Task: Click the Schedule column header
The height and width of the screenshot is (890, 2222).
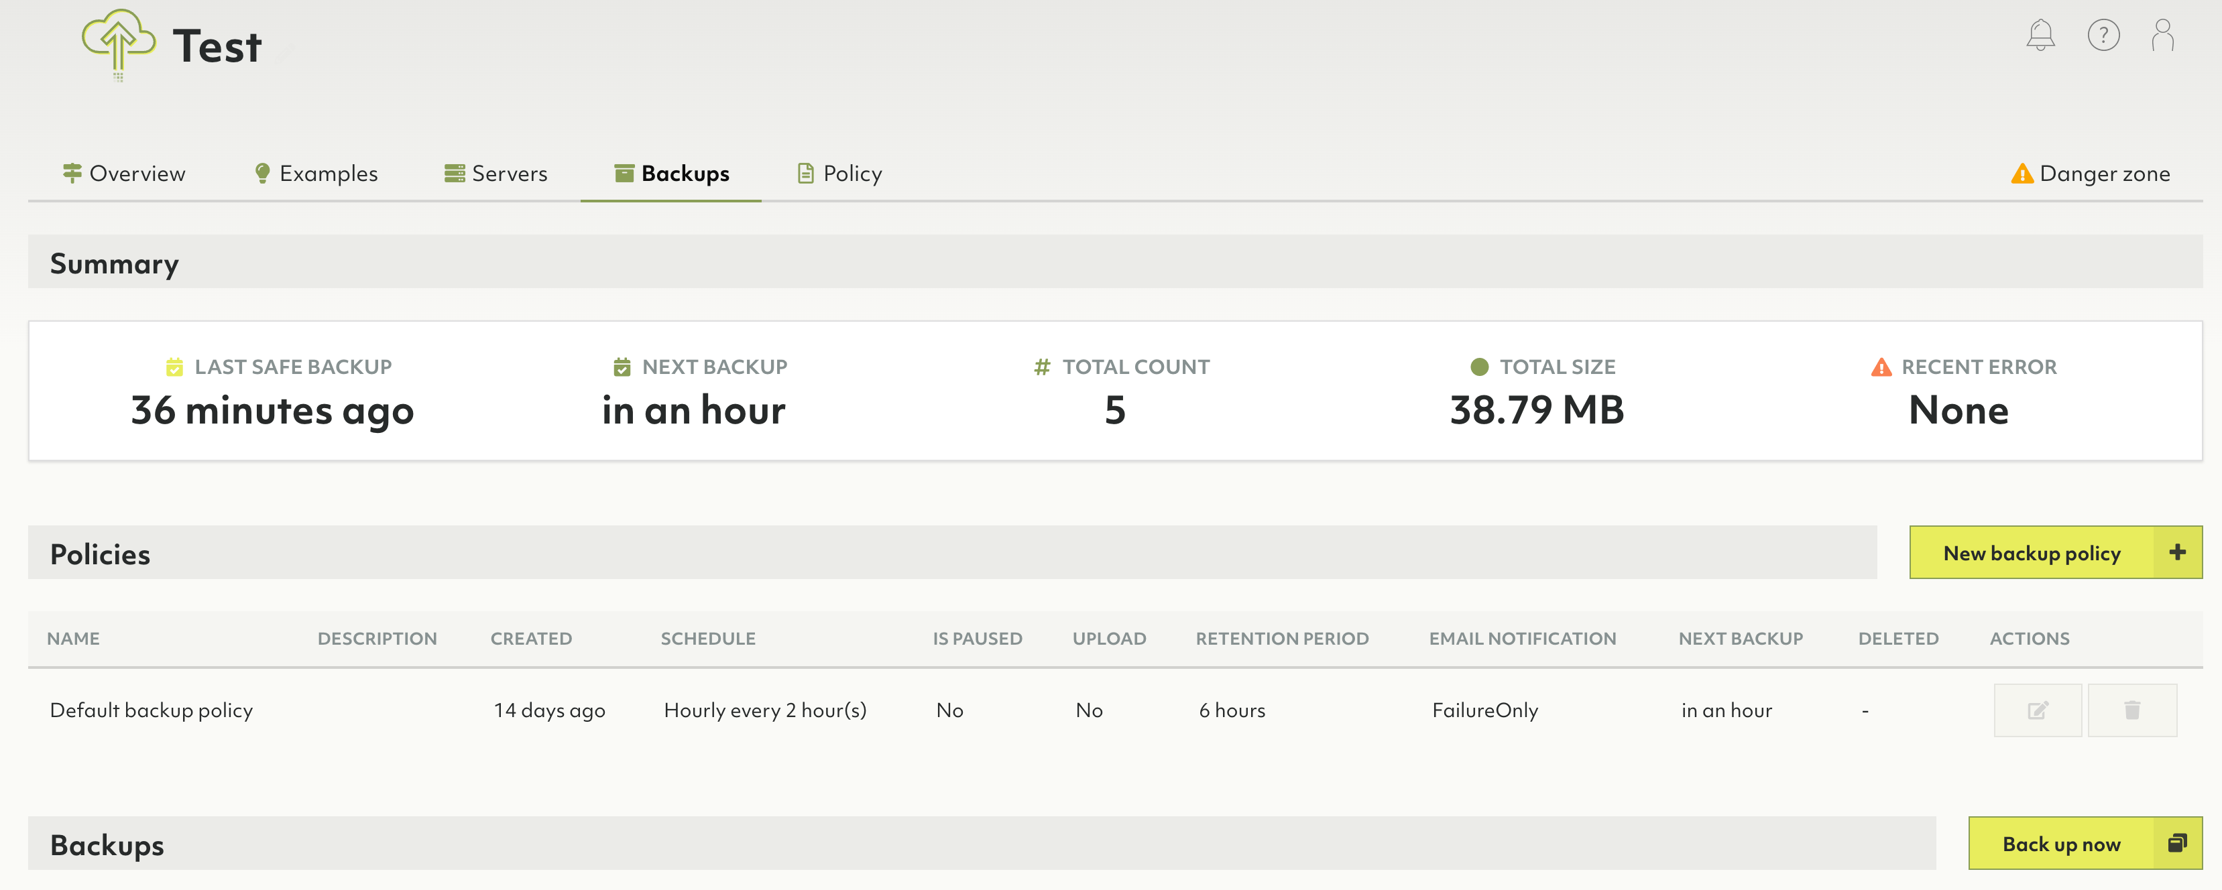Action: coord(707,638)
